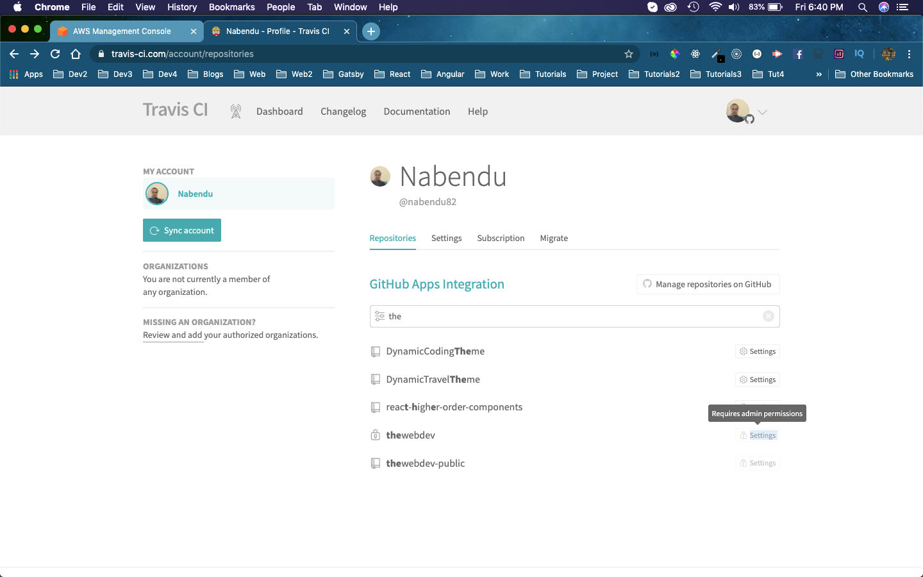This screenshot has width=923, height=577.
Task: Click the Wi-Fi status icon
Action: click(715, 7)
